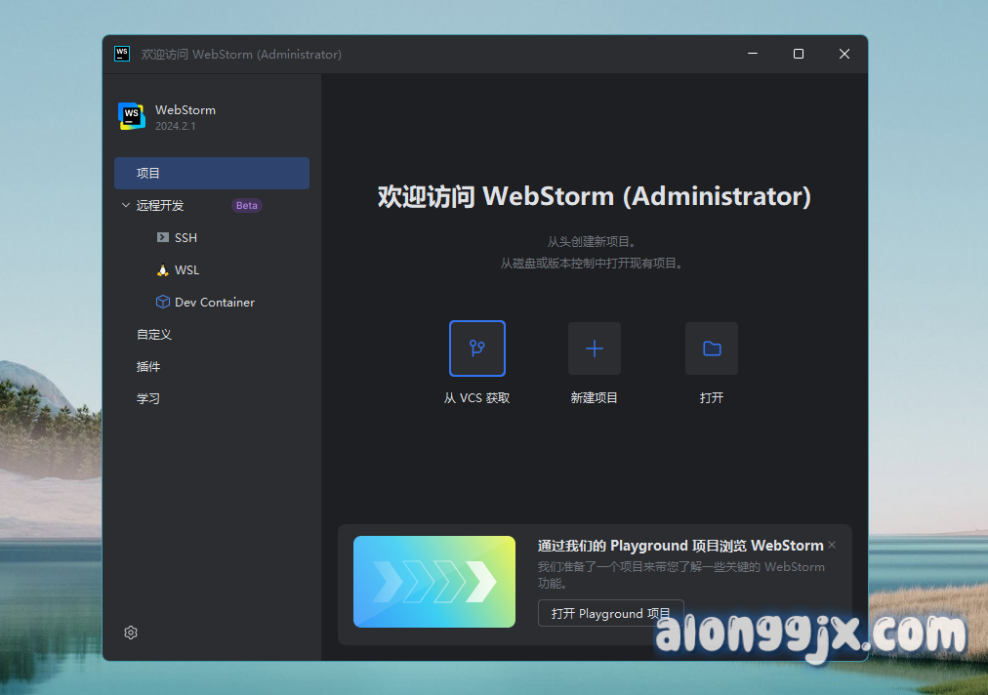Switch to the 项目 tab
The height and width of the screenshot is (695, 988).
coord(148,173)
